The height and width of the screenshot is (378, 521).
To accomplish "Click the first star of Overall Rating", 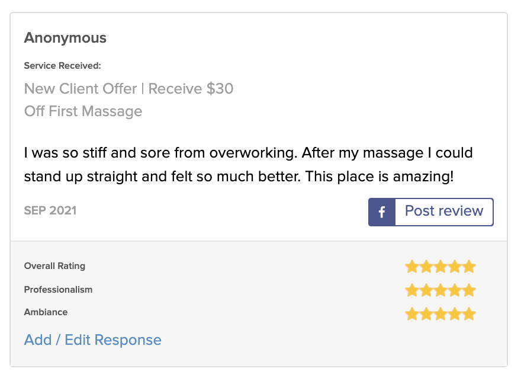I will (412, 267).
